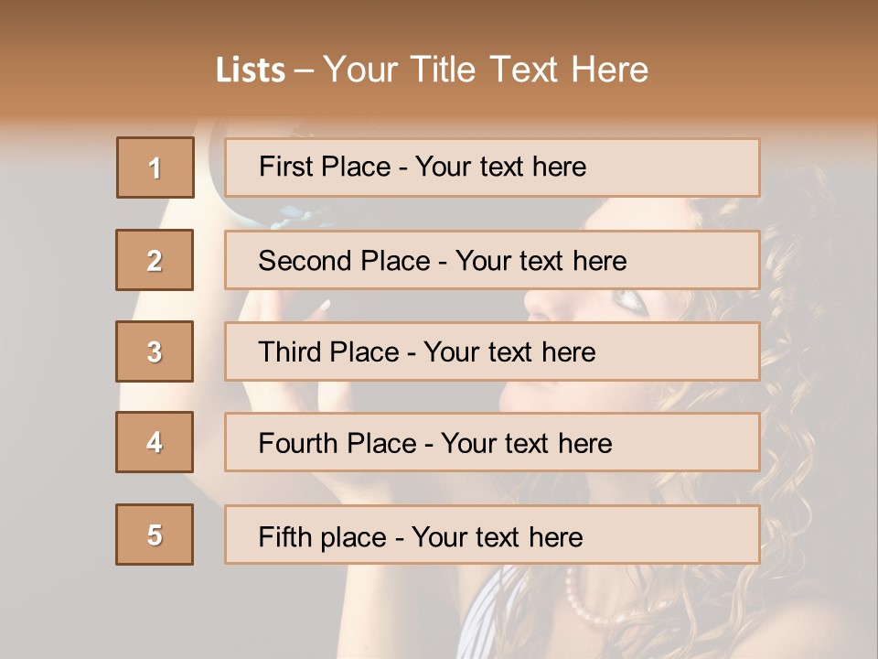This screenshot has width=878, height=659.
Task: Click "Your Title Text Here" in the title
Action: coord(486,70)
